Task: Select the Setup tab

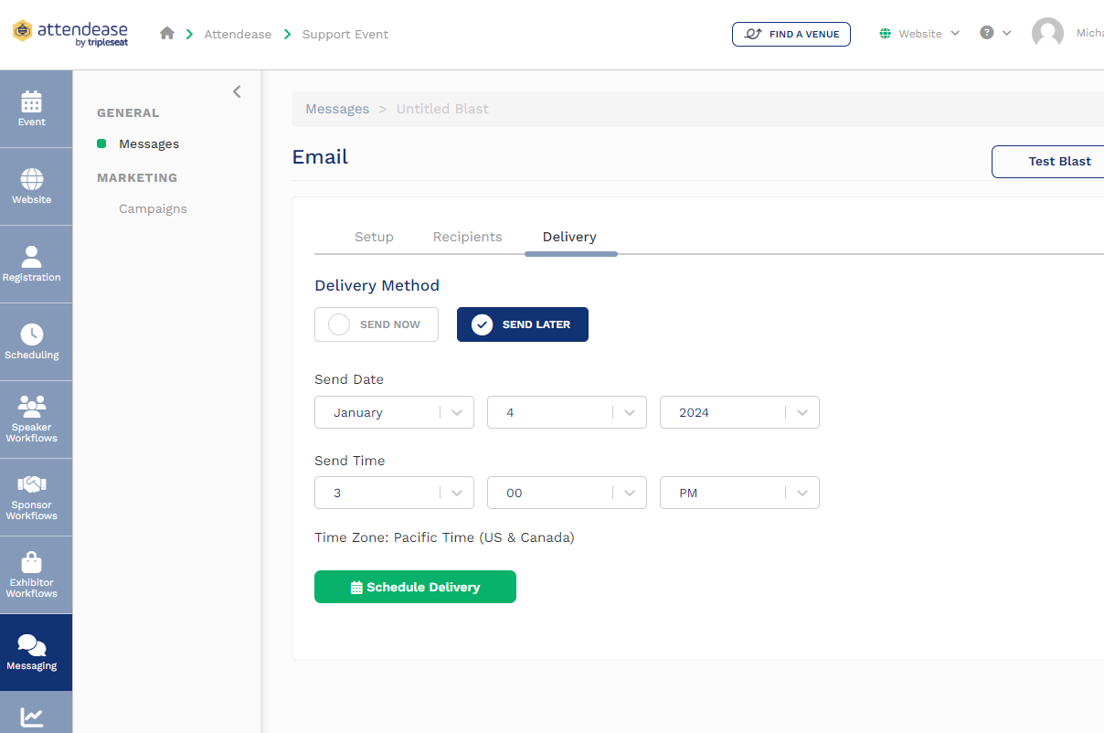Action: [x=374, y=237]
